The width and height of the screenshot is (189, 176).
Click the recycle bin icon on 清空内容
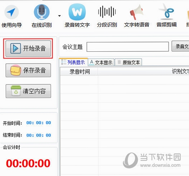pos(16,91)
